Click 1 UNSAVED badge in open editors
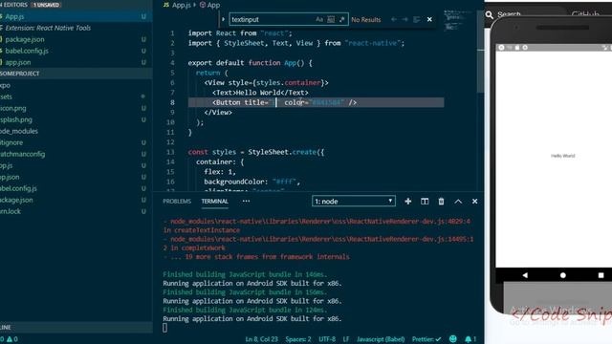The height and width of the screenshot is (344, 612). (46, 5)
